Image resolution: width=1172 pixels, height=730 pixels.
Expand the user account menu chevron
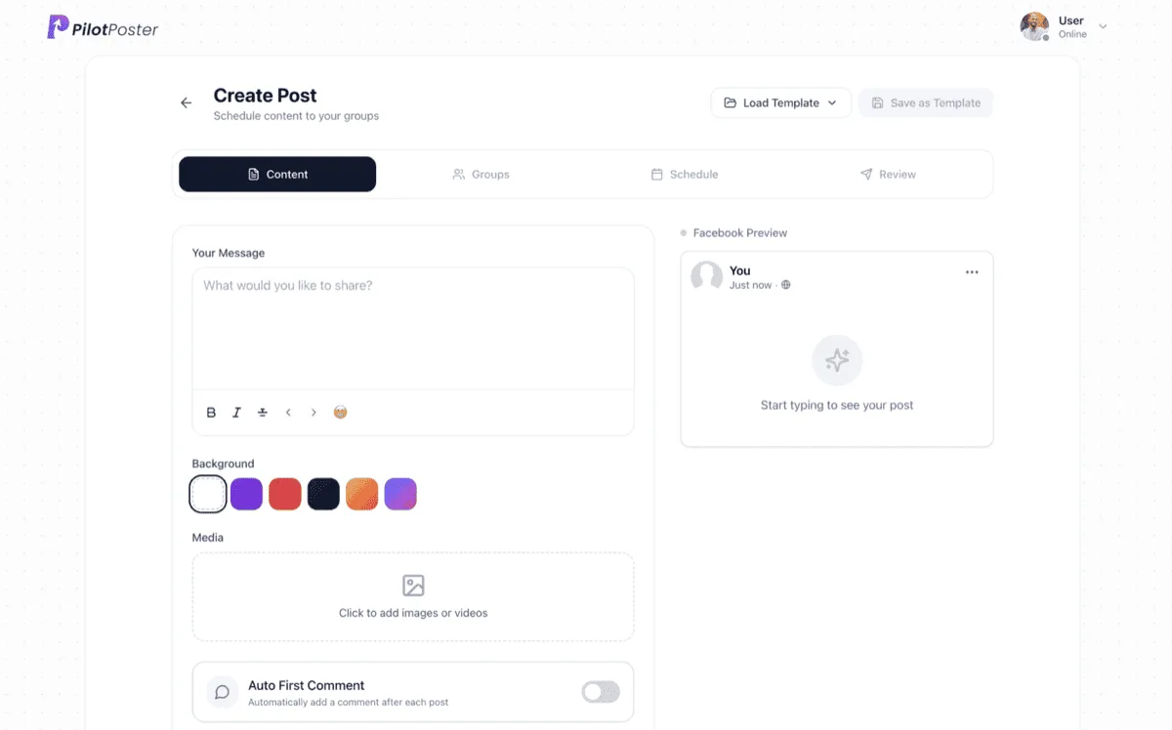[x=1103, y=26]
